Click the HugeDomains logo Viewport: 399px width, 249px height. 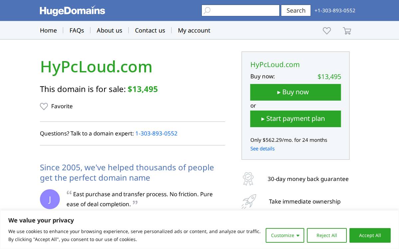[72, 10]
